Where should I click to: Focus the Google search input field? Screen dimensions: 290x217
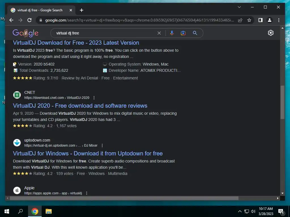[x=105, y=33]
